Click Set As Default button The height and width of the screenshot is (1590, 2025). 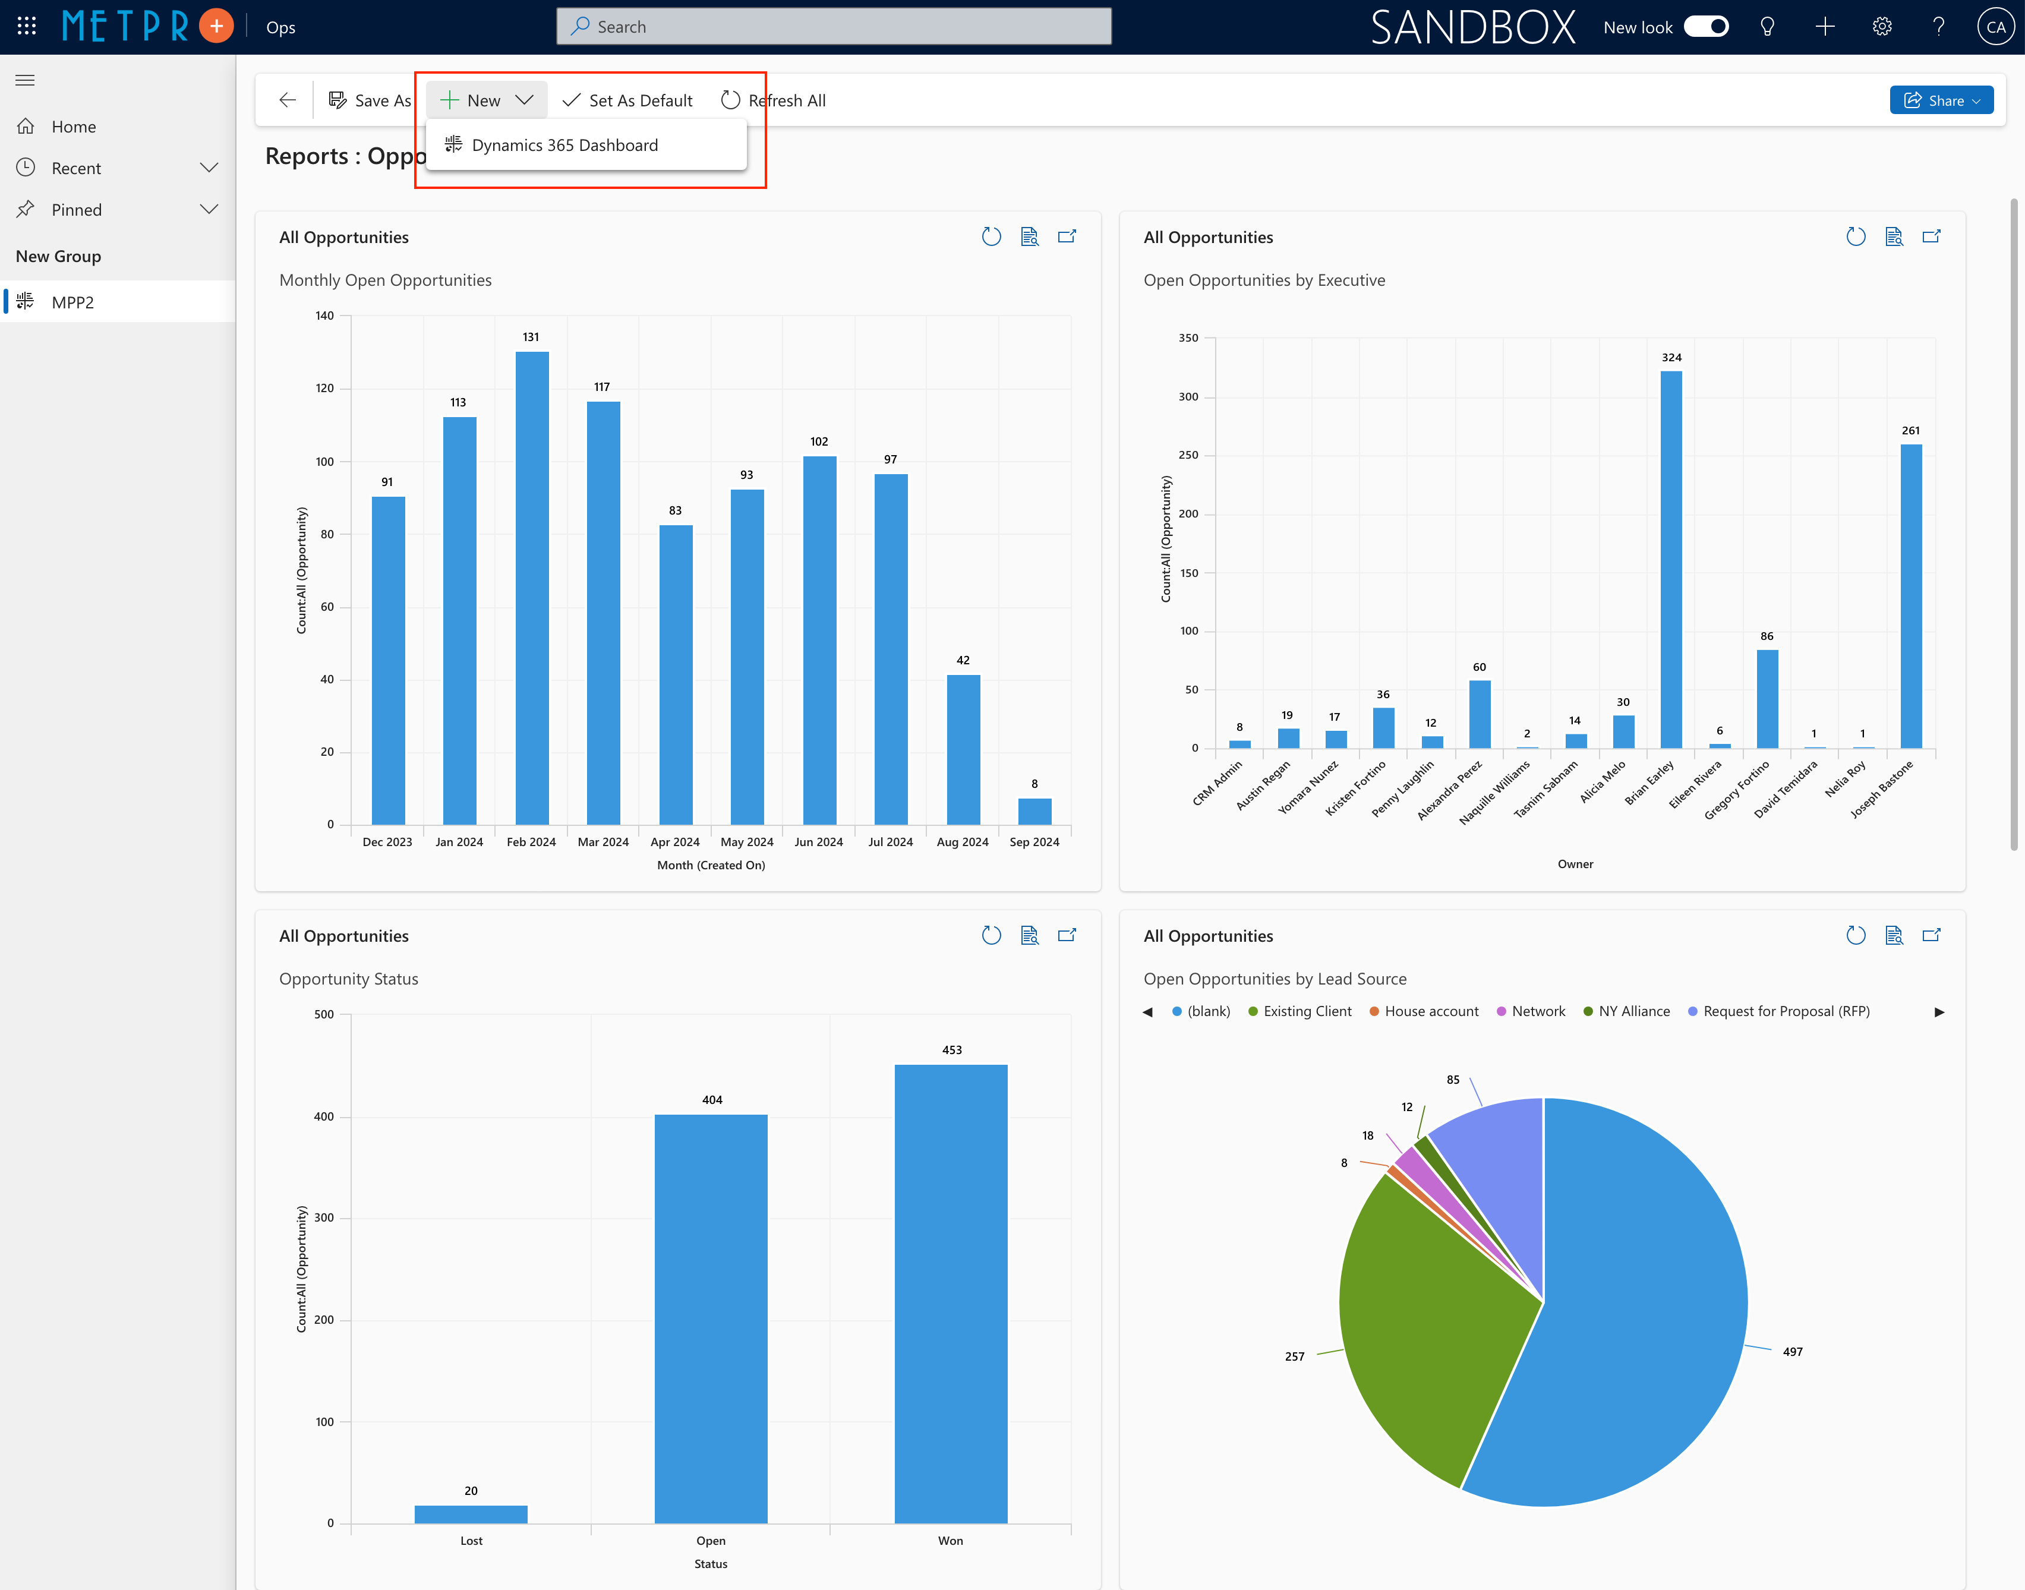point(629,100)
